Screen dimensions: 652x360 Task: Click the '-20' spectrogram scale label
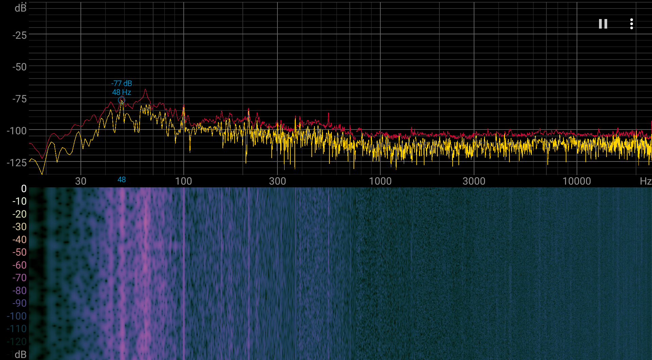[x=19, y=214]
